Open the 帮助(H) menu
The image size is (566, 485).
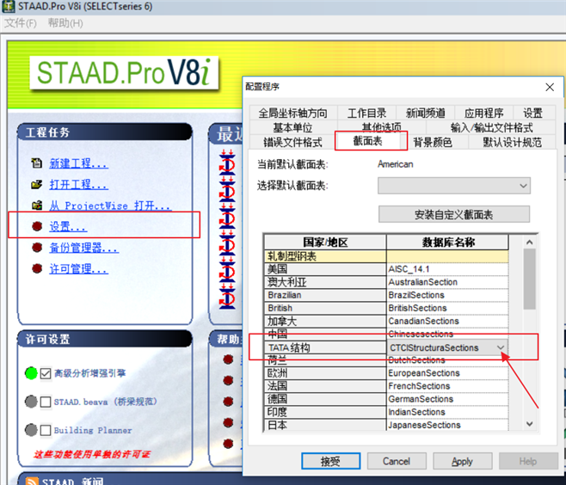pyautogui.click(x=65, y=23)
